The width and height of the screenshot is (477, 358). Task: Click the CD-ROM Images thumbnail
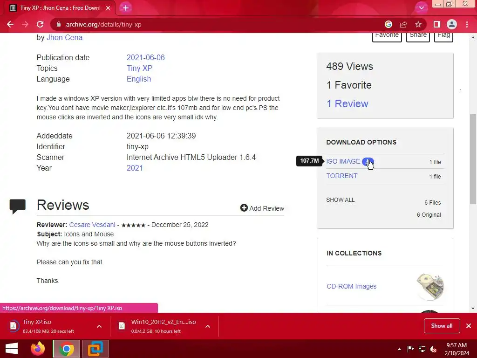[430, 287]
